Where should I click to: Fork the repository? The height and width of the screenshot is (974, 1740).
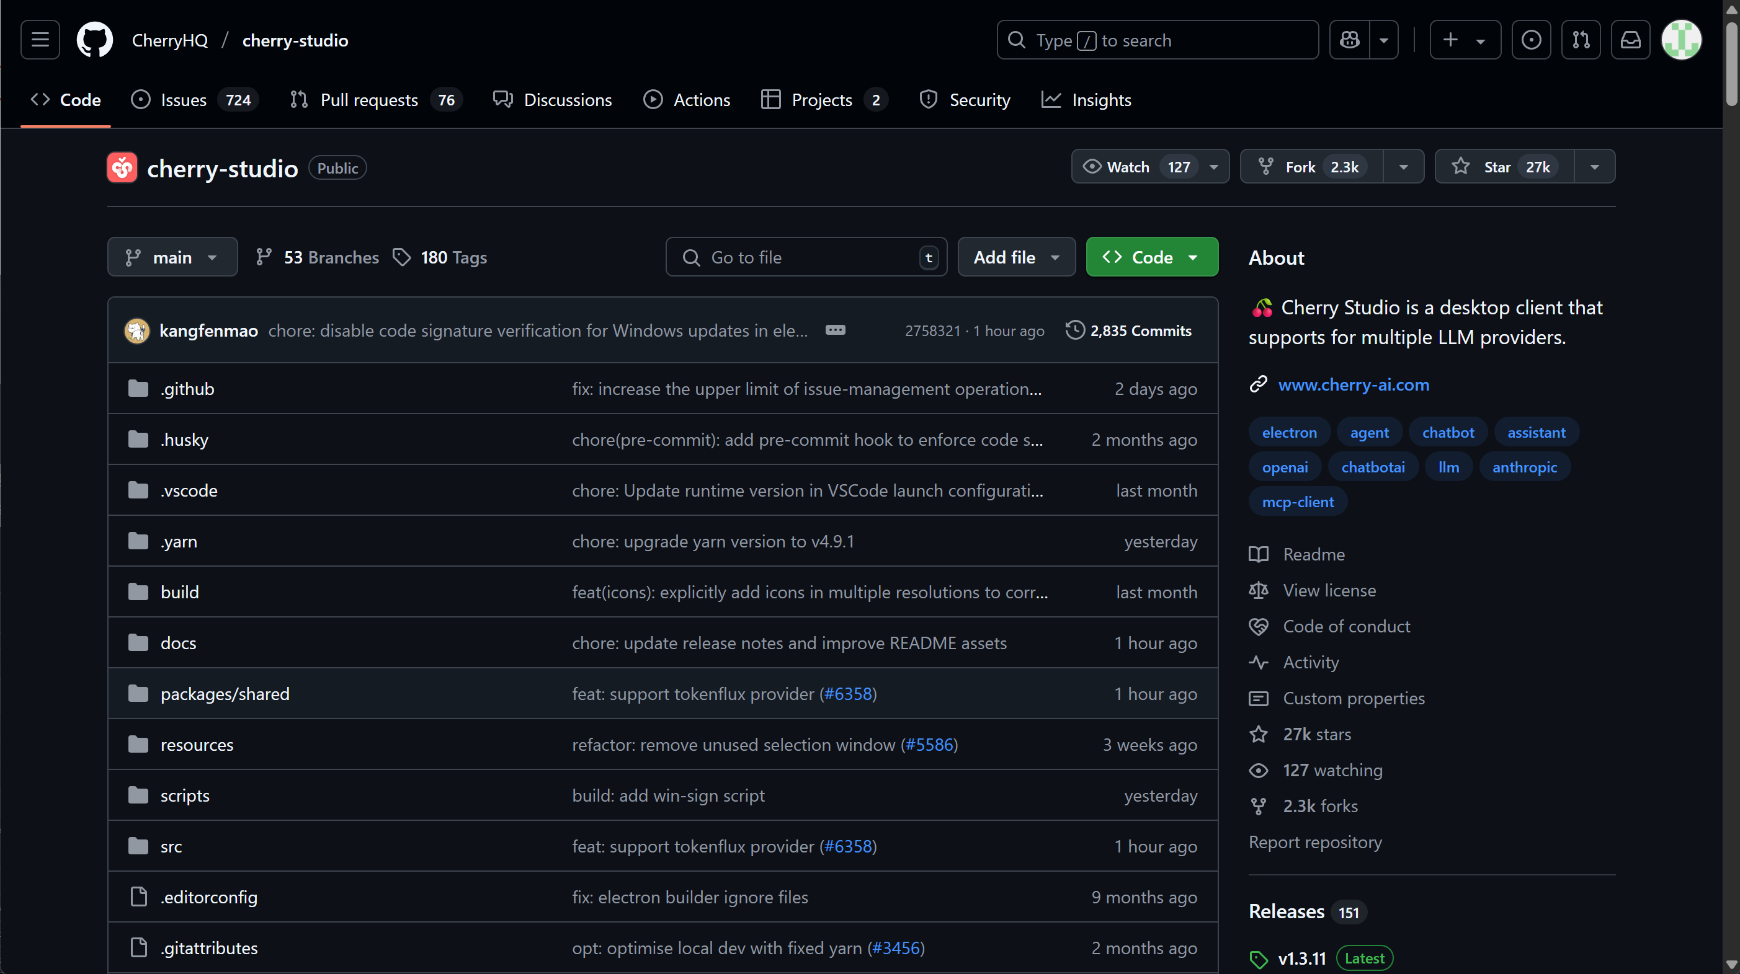(x=1312, y=167)
